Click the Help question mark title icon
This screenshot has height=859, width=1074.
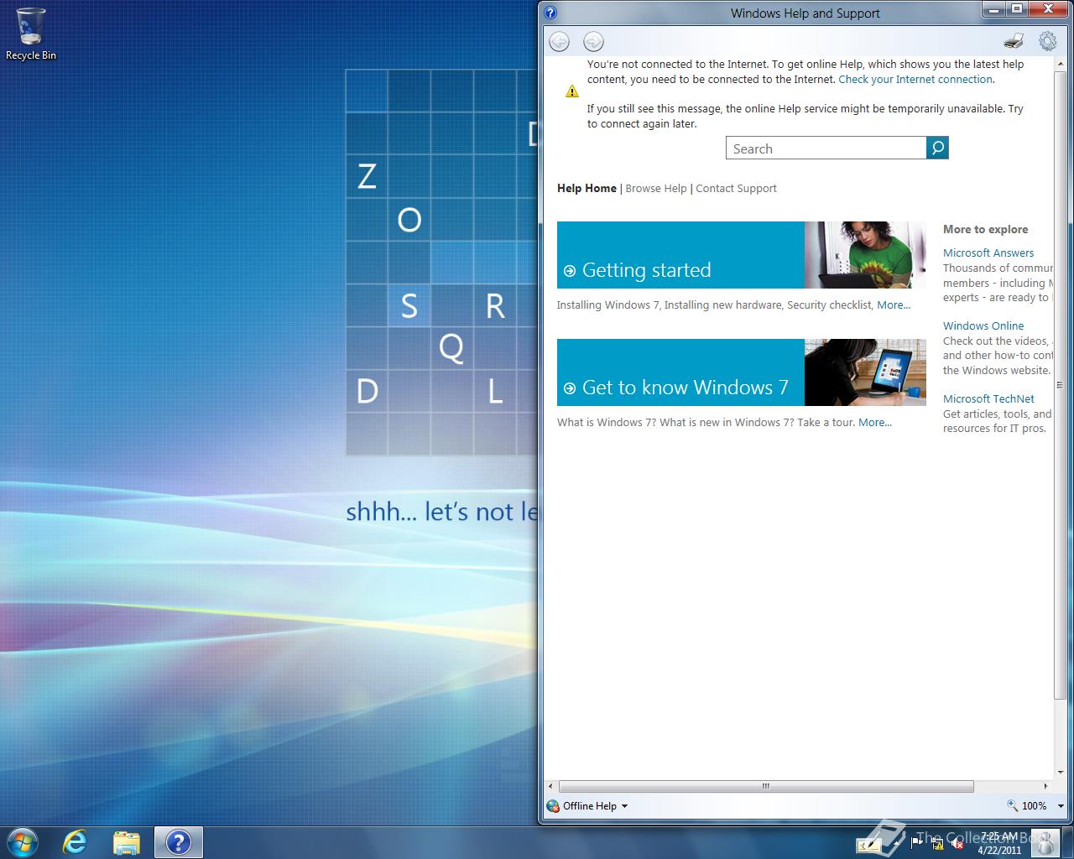tap(550, 13)
